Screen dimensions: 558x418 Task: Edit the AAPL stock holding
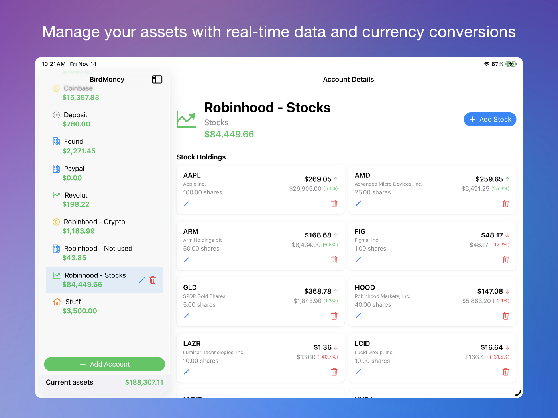(186, 204)
